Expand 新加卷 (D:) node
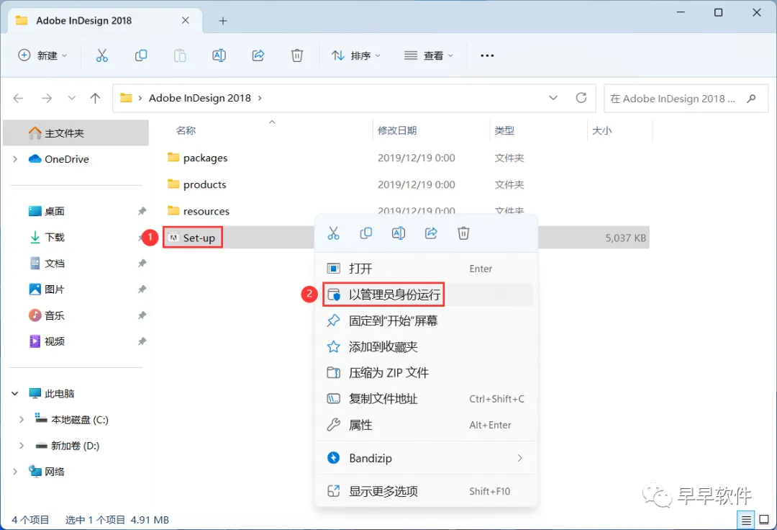This screenshot has width=777, height=530. click(x=22, y=446)
